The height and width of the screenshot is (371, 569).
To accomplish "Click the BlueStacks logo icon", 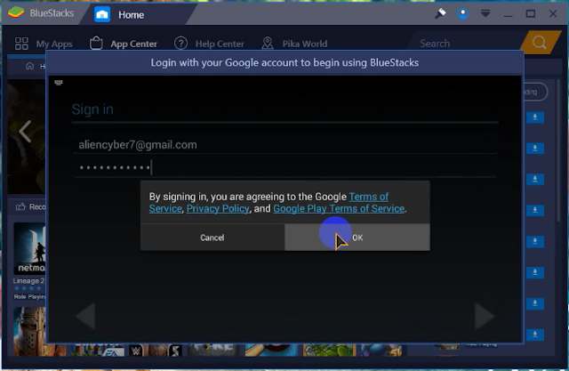I will pos(16,13).
